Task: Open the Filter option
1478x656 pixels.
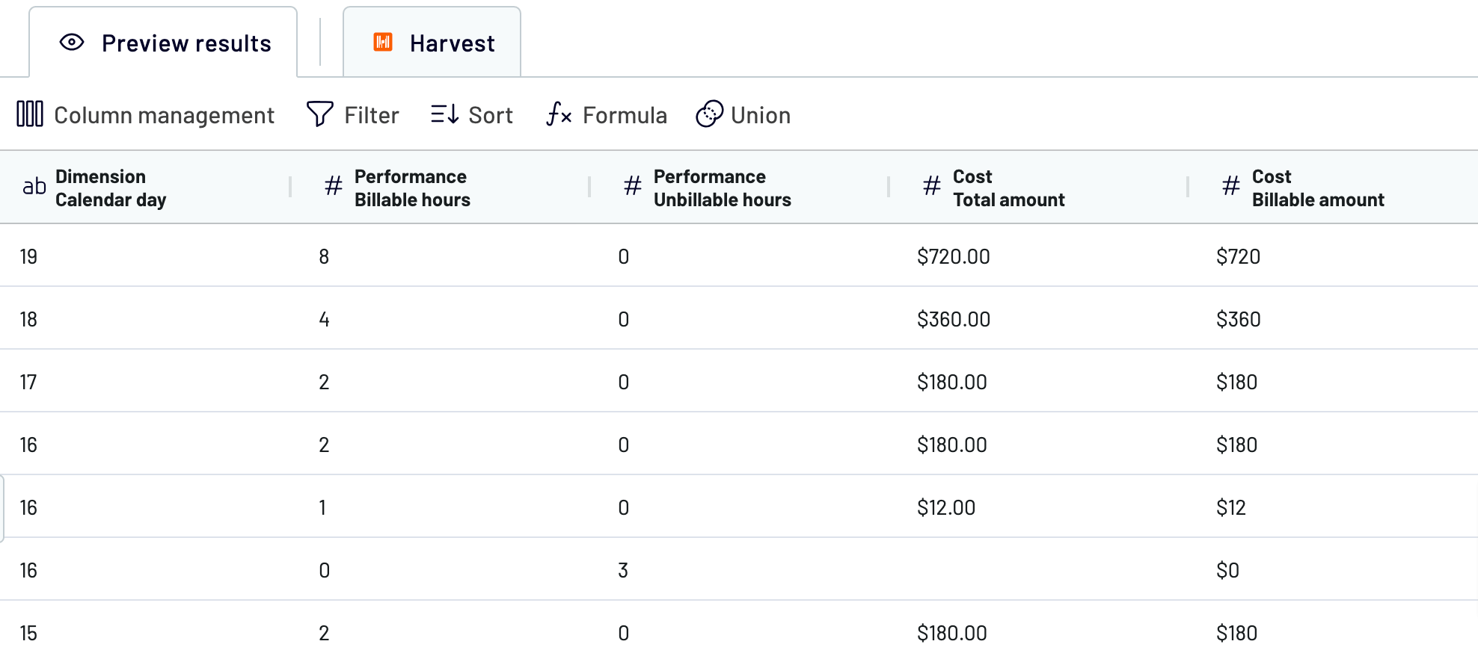Action: coord(353,115)
